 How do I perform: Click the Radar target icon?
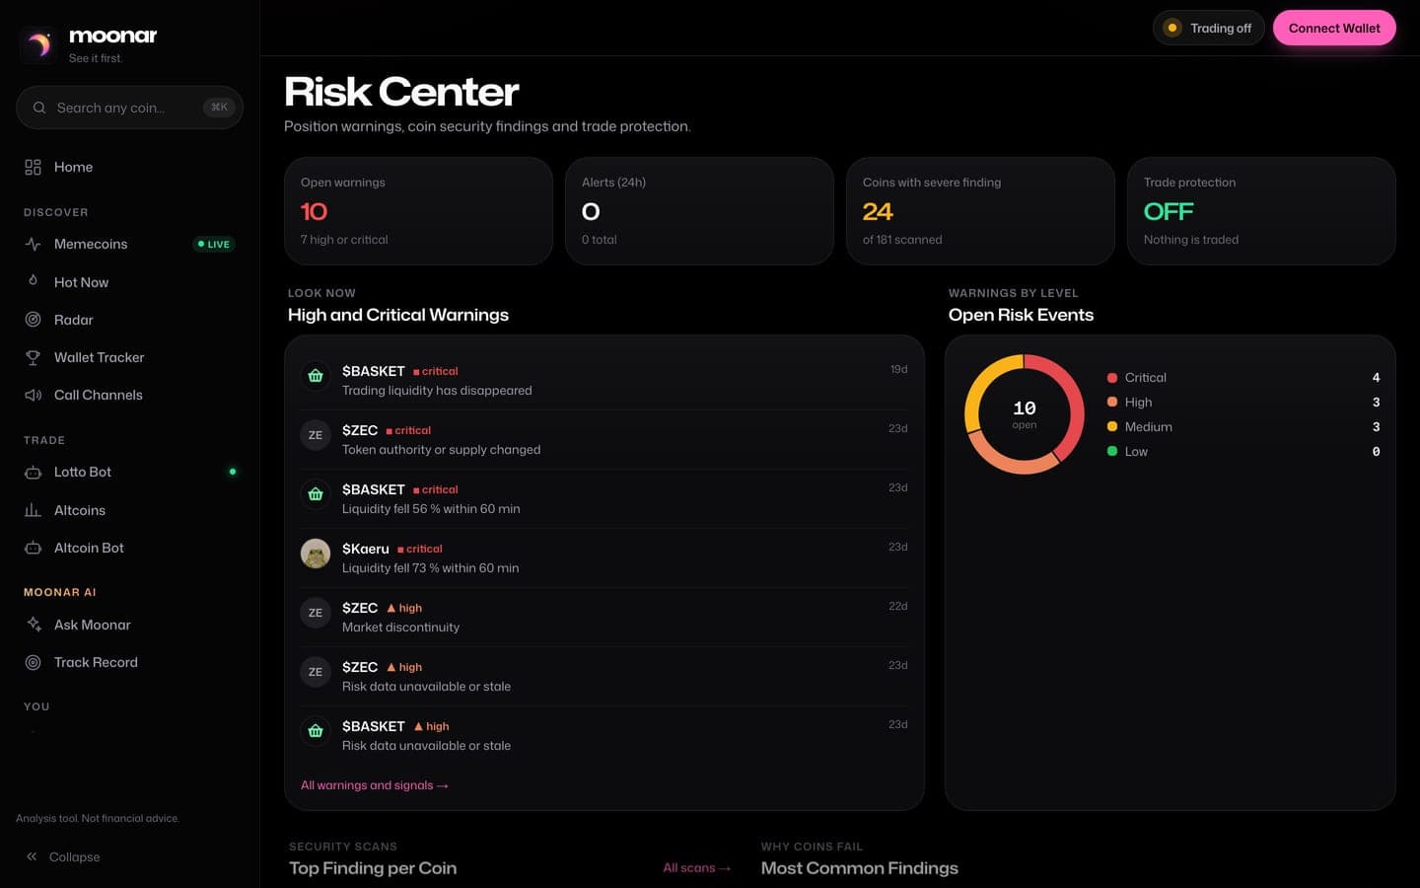[x=33, y=320]
